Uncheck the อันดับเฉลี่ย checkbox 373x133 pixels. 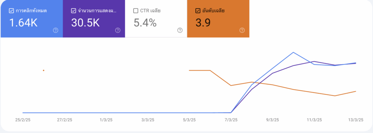tap(198, 11)
